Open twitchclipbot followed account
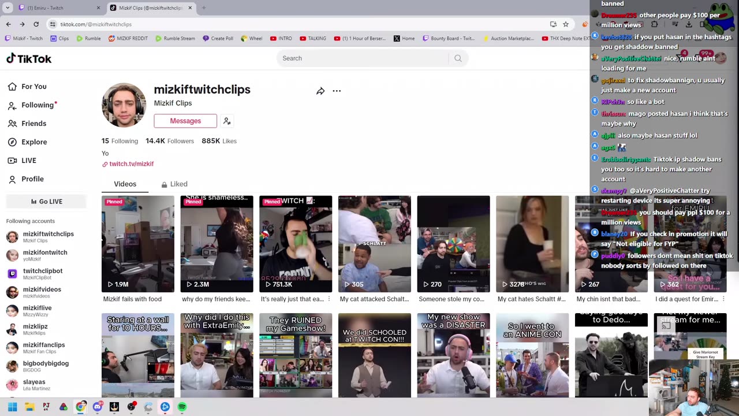This screenshot has width=739, height=416. pos(46,274)
